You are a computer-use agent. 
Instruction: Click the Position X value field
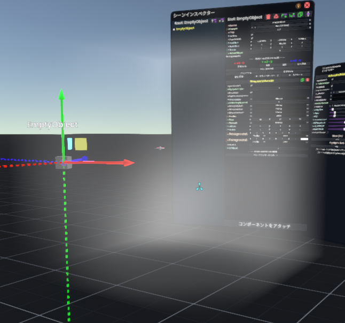point(261,41)
